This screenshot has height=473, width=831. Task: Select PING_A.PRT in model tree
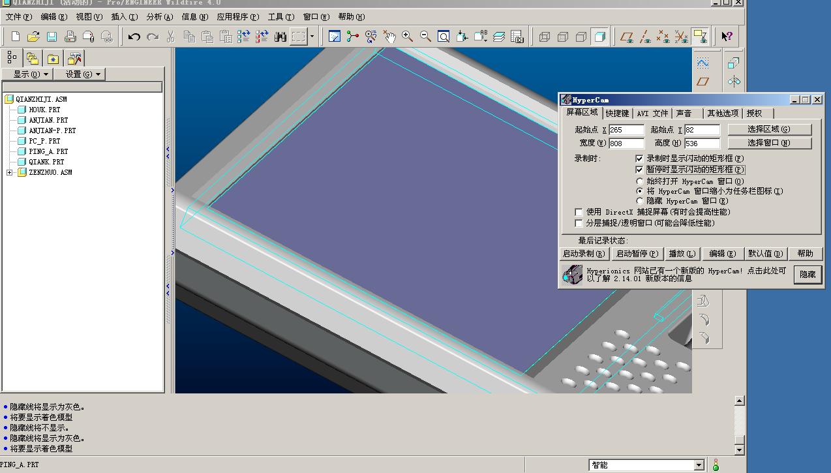pos(48,151)
